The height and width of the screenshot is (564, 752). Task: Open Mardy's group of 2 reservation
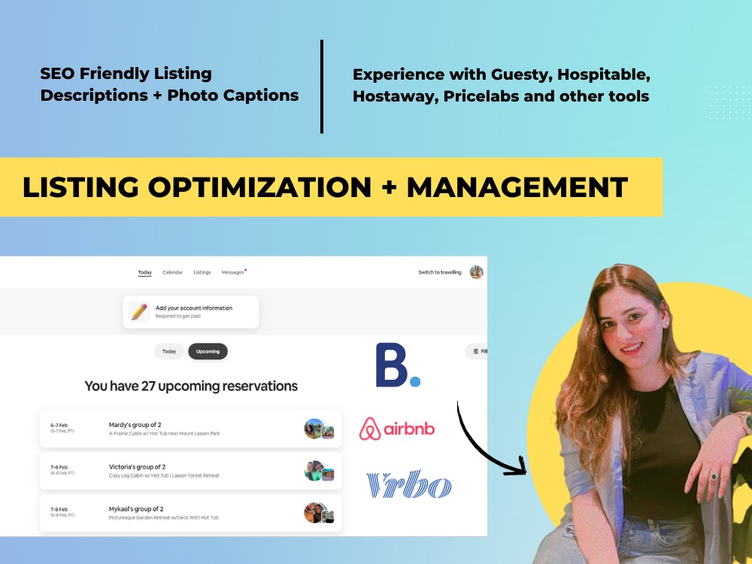click(191, 429)
